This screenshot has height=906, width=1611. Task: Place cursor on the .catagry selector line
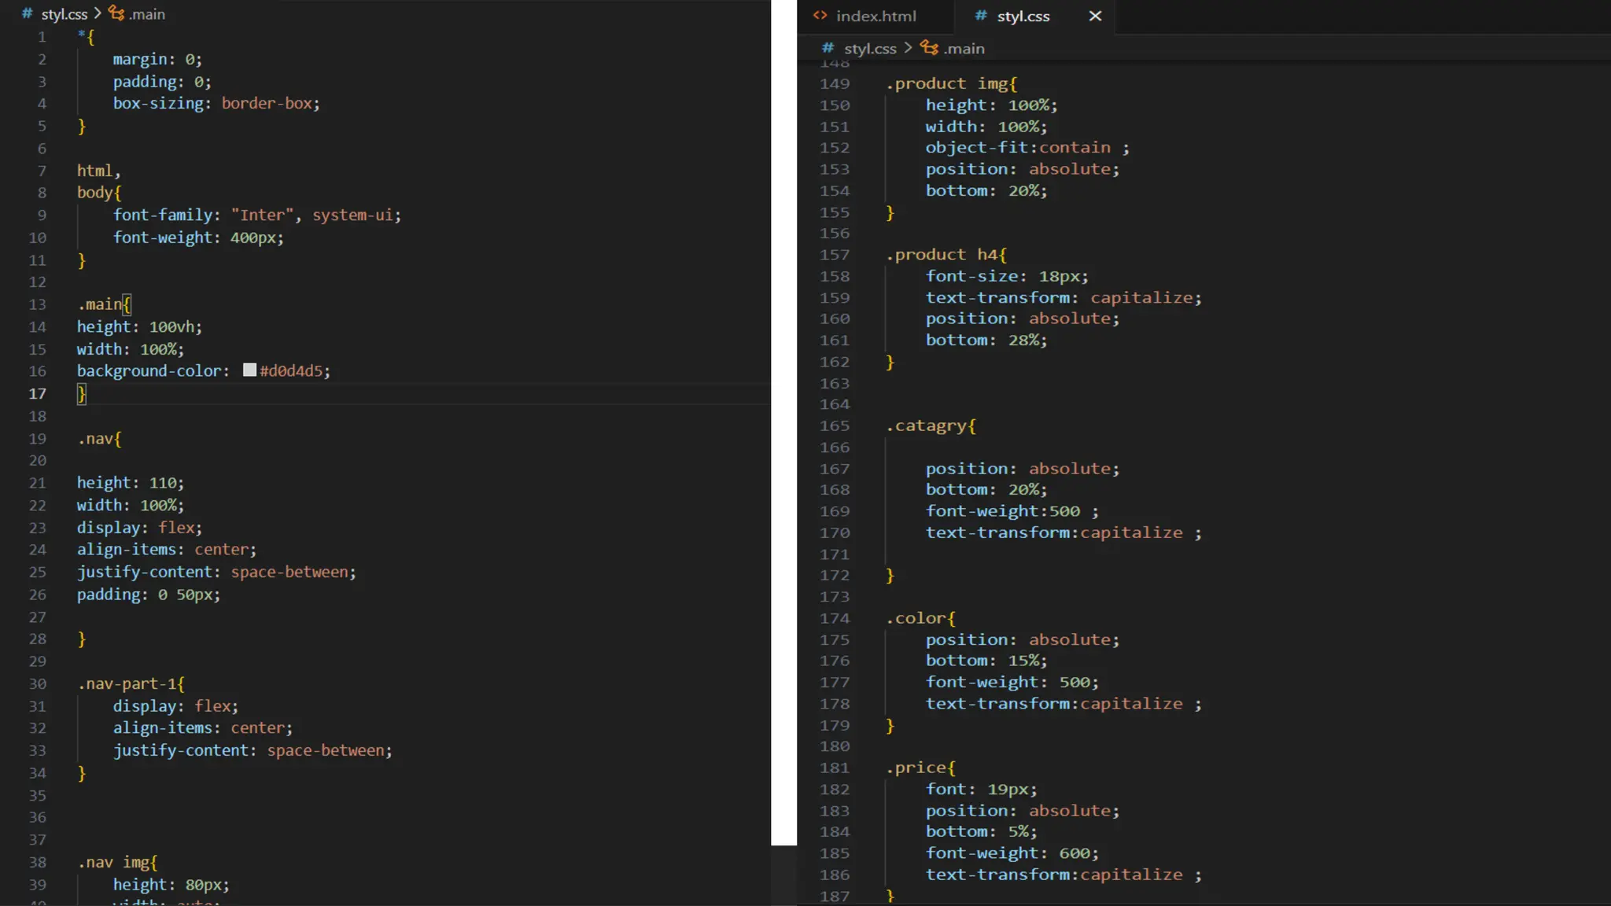[931, 425]
